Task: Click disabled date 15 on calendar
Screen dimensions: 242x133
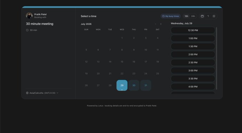Action: [x=122, y=62]
